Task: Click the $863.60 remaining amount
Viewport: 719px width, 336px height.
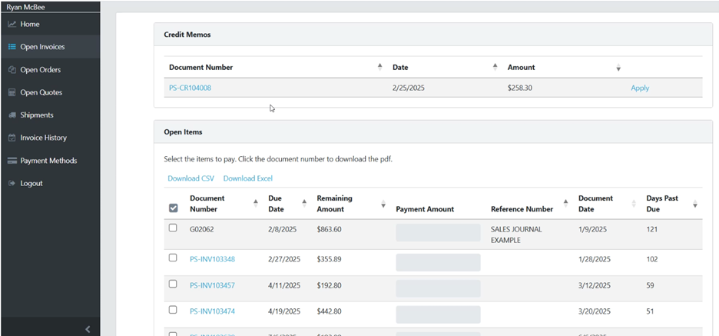Action: 329,229
